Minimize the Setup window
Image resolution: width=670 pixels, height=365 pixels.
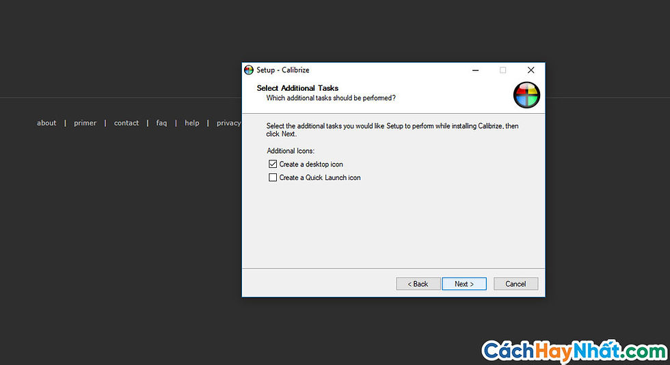(x=475, y=70)
